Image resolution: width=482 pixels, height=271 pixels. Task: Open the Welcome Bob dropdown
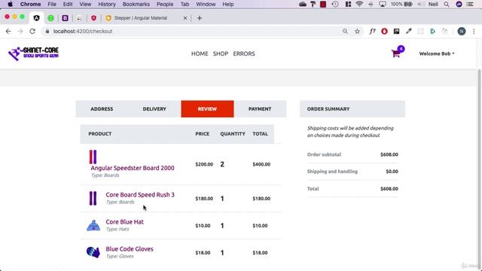(437, 53)
